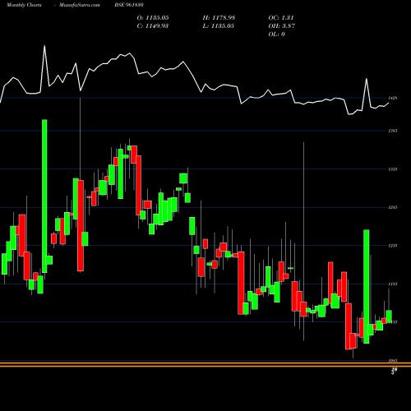Screen dimensions: 411x411
Task: Click the 1235 price axis label
Action: [x=393, y=246]
